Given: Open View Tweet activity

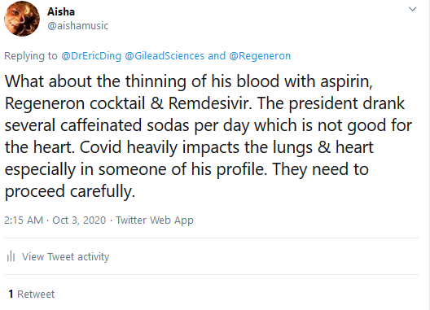Looking at the screenshot, I should [x=65, y=257].
